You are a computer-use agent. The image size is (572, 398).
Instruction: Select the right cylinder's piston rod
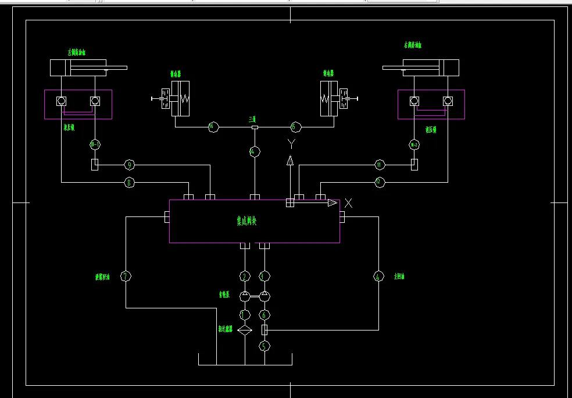pos(411,67)
